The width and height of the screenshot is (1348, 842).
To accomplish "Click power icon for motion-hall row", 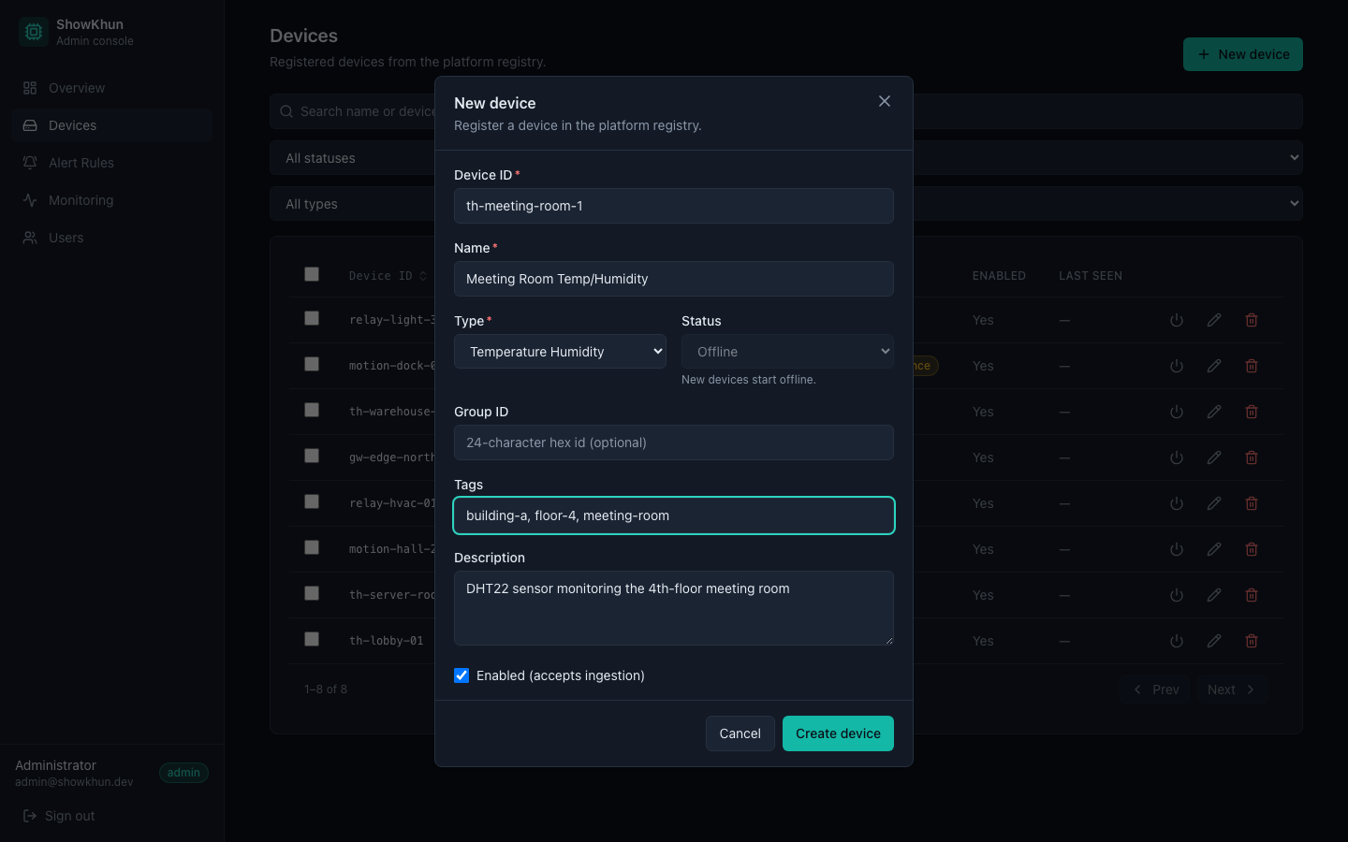I will tap(1177, 549).
